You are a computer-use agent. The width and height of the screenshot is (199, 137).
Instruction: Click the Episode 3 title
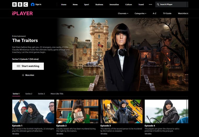click(x=106, y=126)
